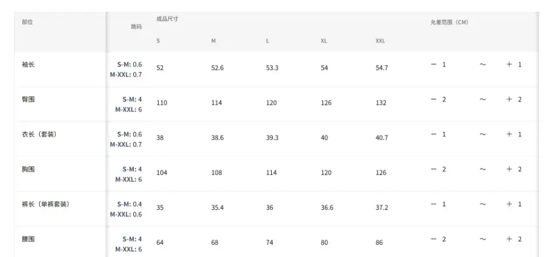This screenshot has width=556, height=257.
Task: Select the 裤长（单裤套装） row label
Action: (46, 204)
